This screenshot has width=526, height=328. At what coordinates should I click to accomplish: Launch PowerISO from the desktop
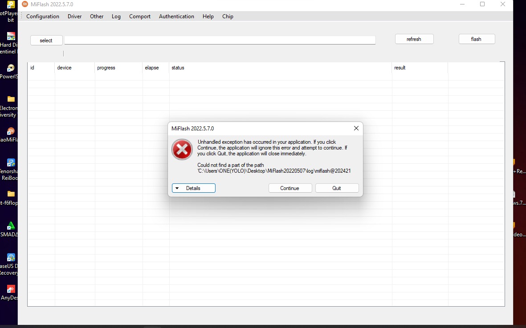[x=11, y=68]
